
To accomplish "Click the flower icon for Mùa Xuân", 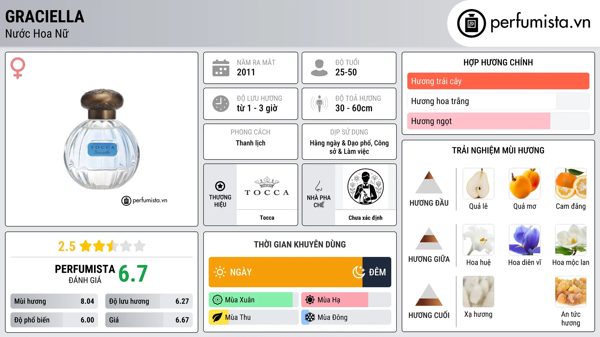I will click(x=217, y=300).
